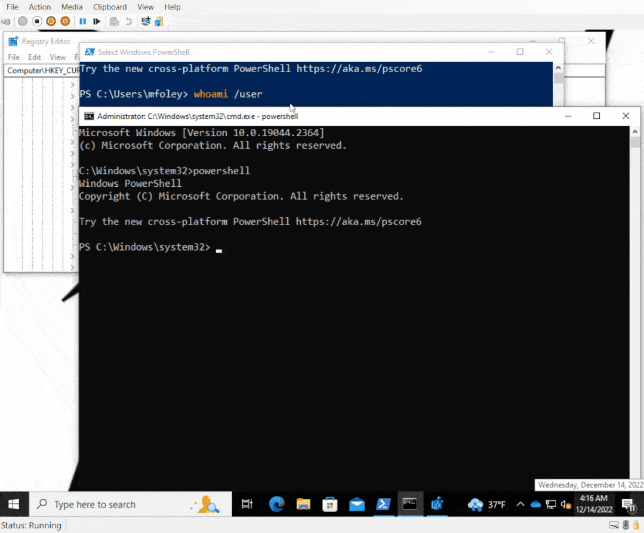Open the Action menu
This screenshot has width=644, height=533.
click(x=40, y=7)
